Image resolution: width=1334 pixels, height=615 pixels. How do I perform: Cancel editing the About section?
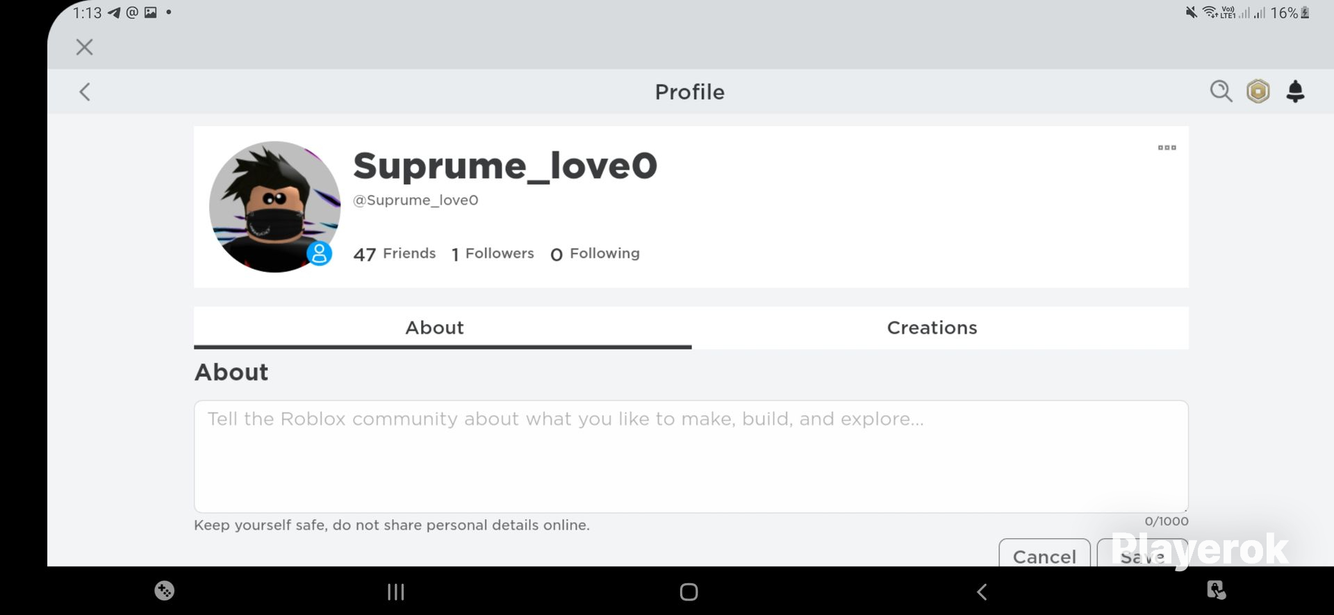point(1044,553)
